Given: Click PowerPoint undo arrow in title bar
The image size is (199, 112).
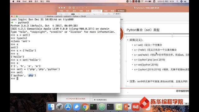Looking at the screenshot, I should (x=77, y=8).
